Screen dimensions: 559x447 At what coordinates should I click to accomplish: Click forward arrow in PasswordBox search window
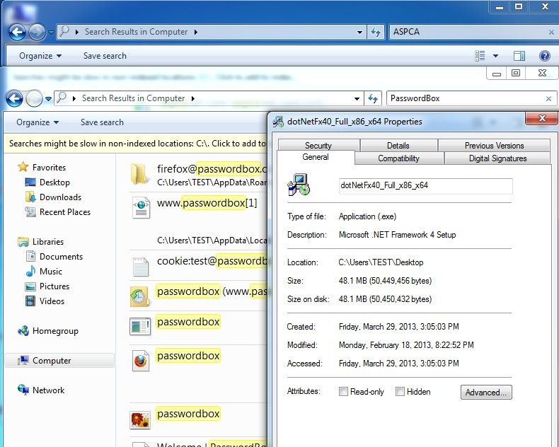click(34, 98)
